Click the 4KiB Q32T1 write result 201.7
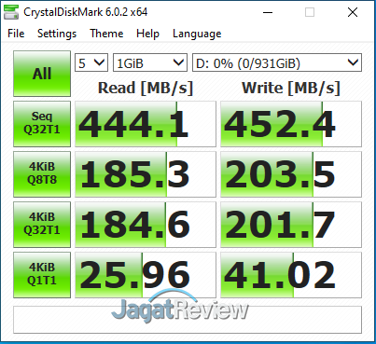The image size is (376, 344). 291,225
